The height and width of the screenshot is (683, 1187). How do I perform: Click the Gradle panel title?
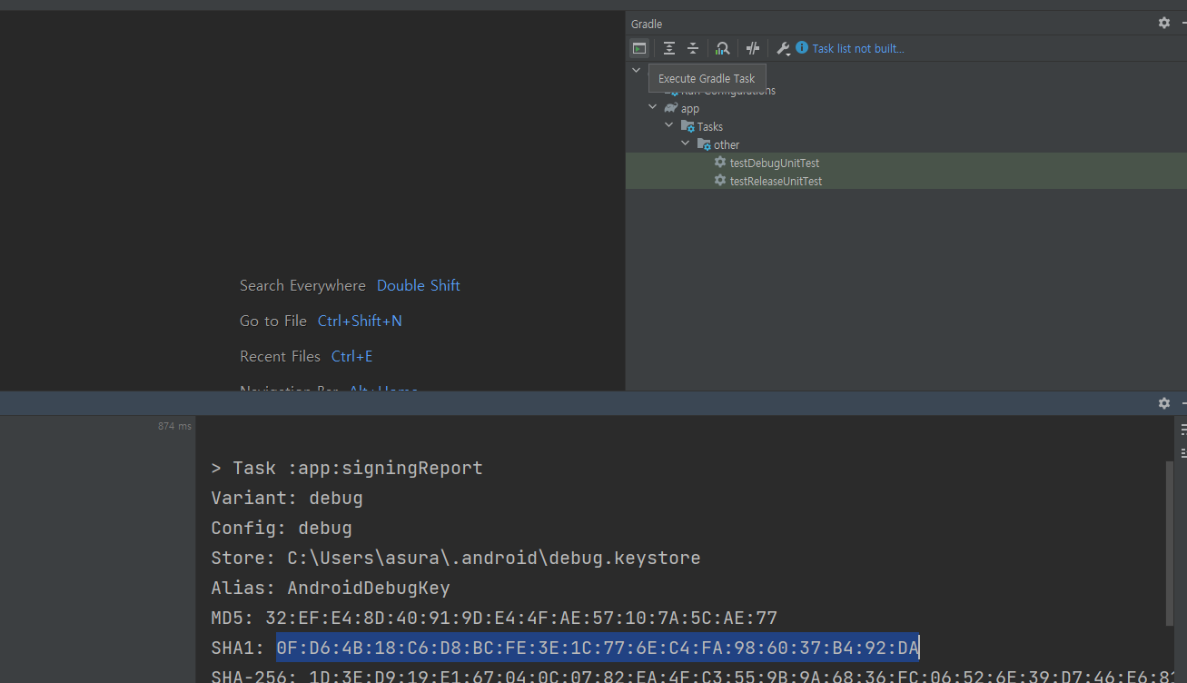coord(647,24)
